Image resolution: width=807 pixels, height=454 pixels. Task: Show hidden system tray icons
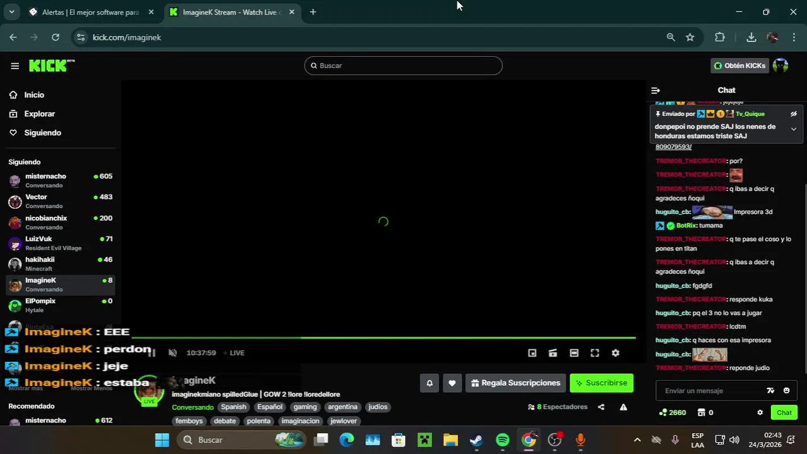tap(637, 439)
